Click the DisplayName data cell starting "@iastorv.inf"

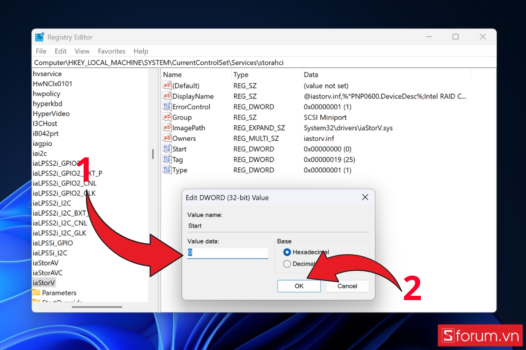tap(385, 96)
